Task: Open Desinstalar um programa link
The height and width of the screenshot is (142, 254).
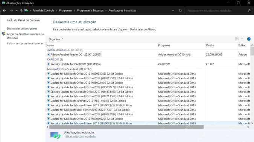Action: pos(22,29)
